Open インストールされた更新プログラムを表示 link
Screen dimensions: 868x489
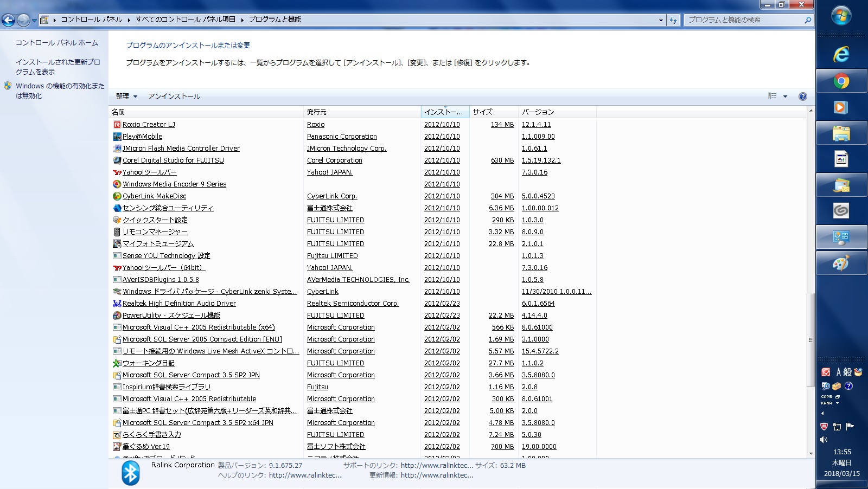[x=58, y=67]
